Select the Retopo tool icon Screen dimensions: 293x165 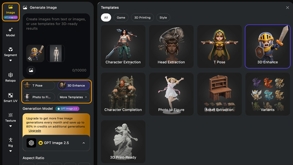pyautogui.click(x=11, y=75)
